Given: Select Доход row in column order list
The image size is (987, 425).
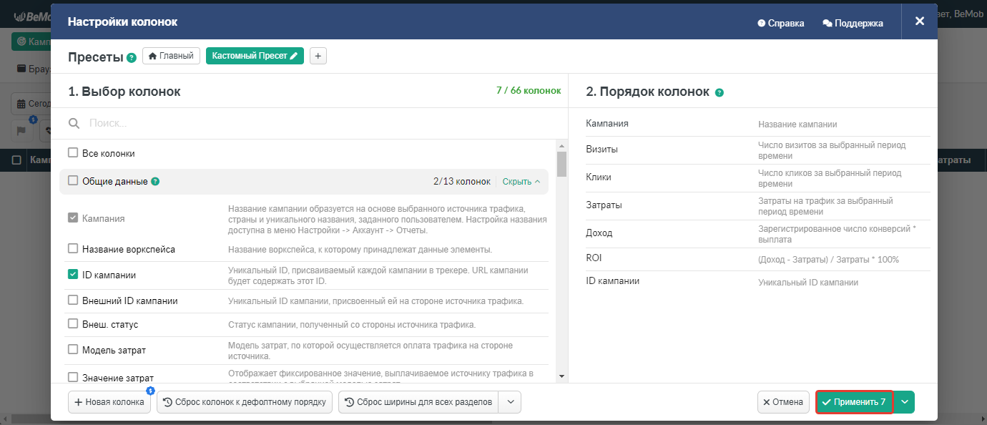Looking at the screenshot, I should point(758,234).
